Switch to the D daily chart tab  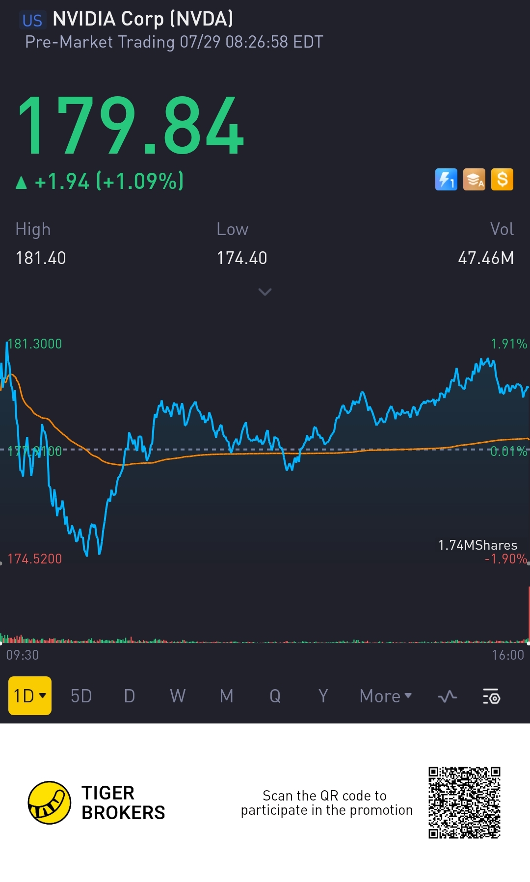(130, 696)
